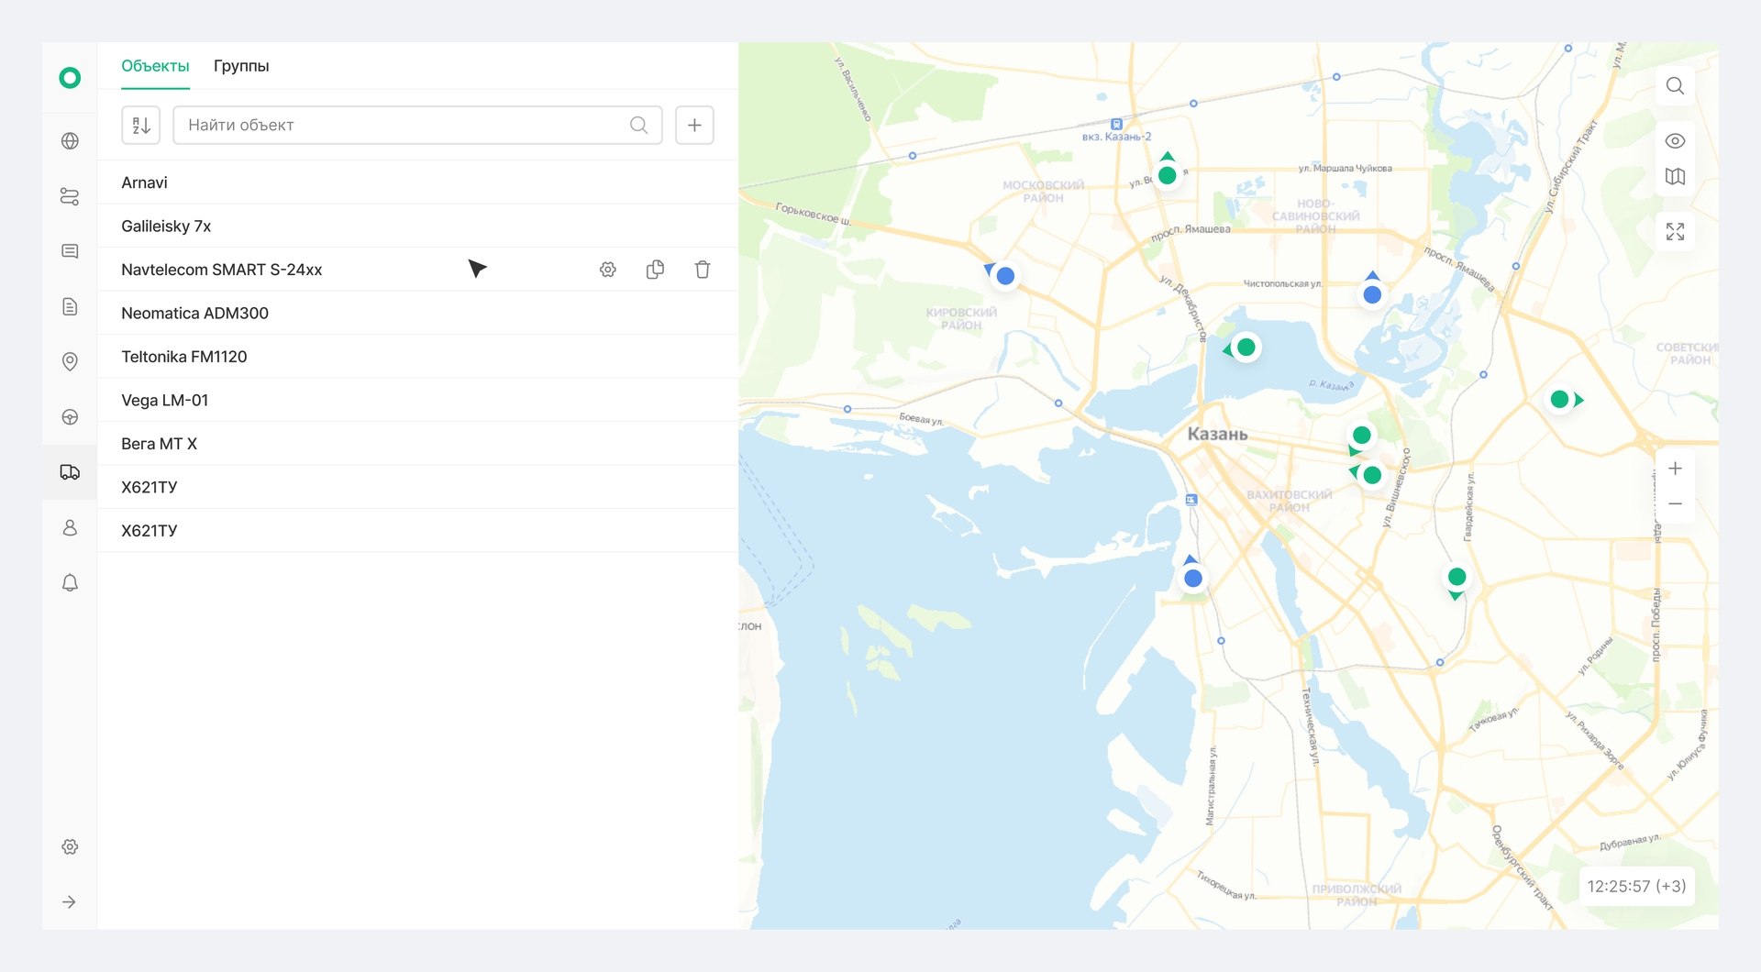Open the drivers steering wheel icon
The image size is (1761, 972).
coord(70,417)
